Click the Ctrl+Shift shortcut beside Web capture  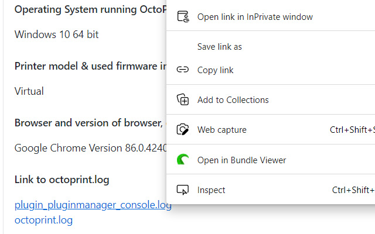coord(352,130)
